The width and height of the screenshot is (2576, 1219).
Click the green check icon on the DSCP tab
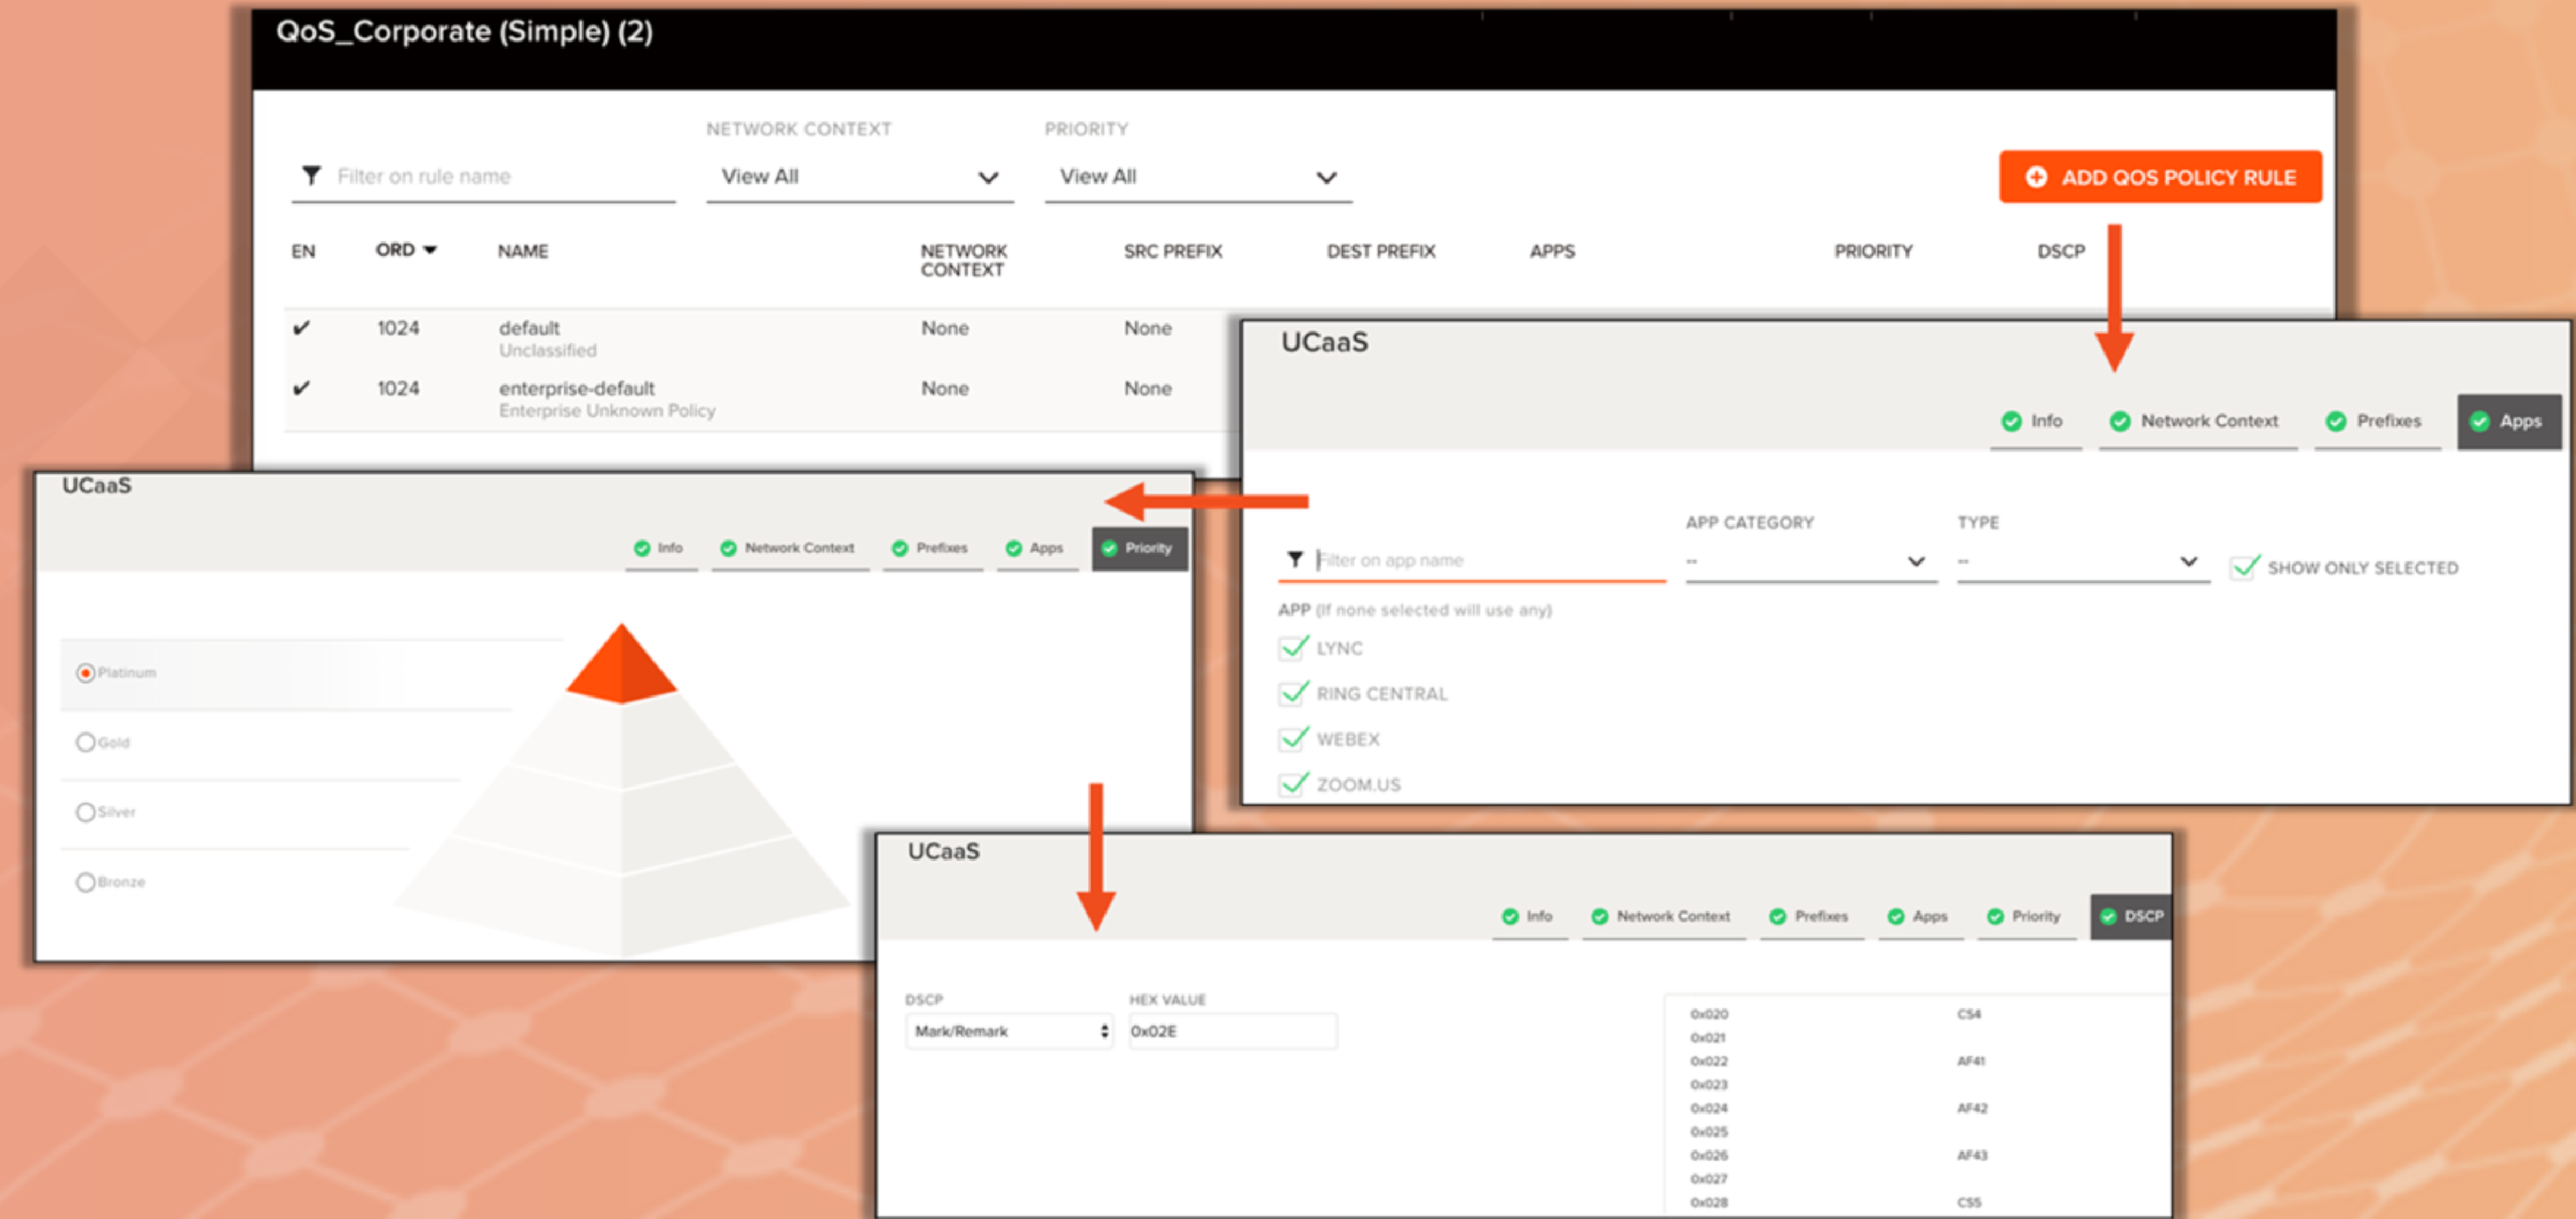2108,916
